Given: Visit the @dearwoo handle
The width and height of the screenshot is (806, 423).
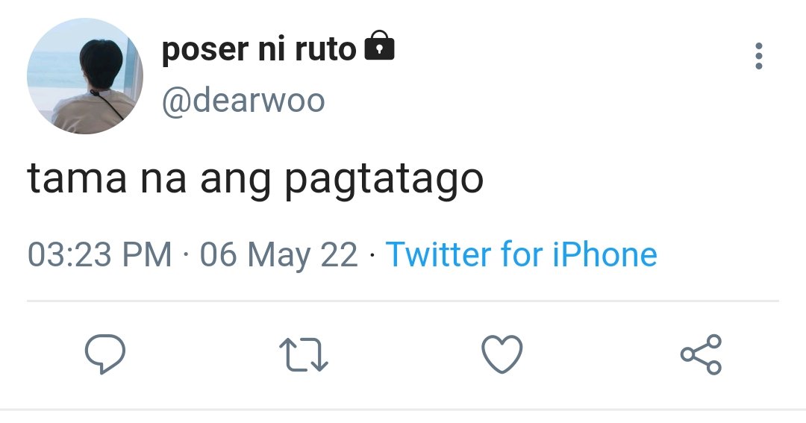Looking at the screenshot, I should tap(243, 100).
